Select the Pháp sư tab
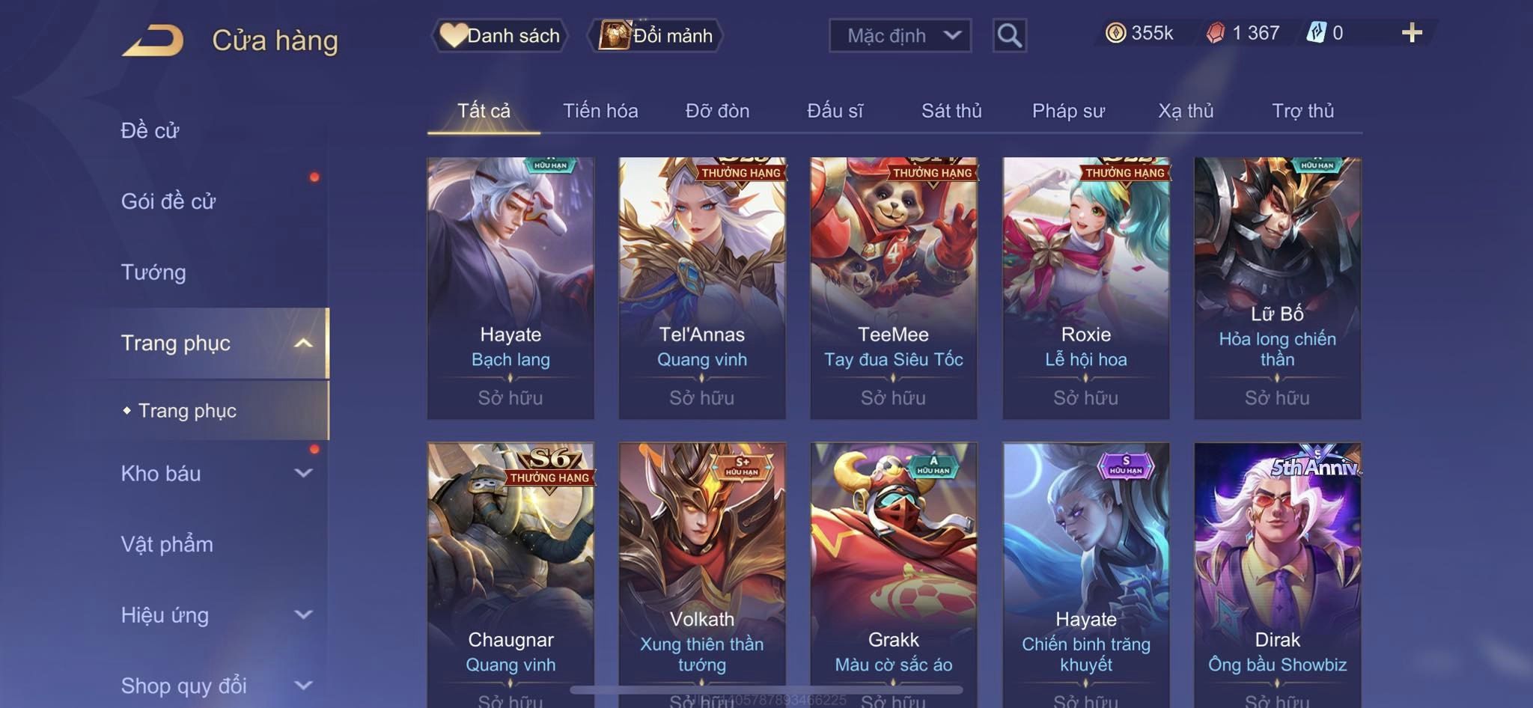Screen dimensions: 1533x708 (x=1068, y=111)
